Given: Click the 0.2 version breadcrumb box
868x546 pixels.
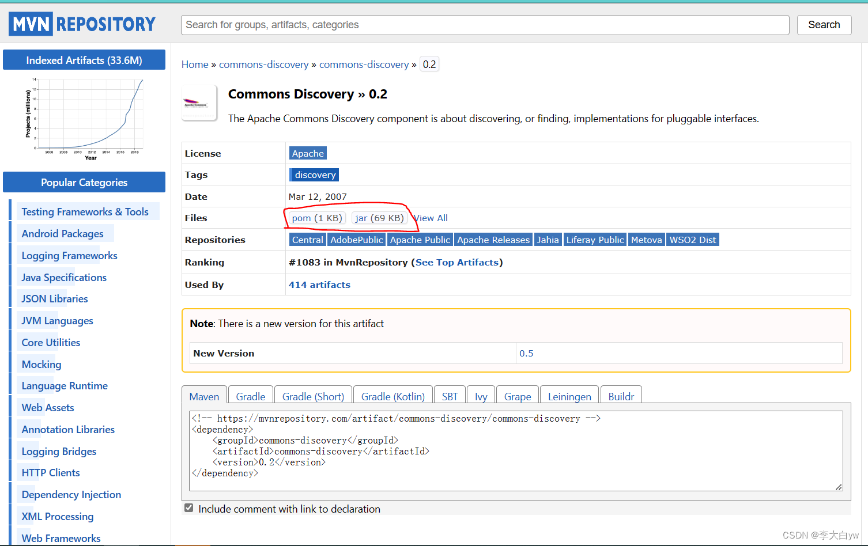Looking at the screenshot, I should 429,65.
